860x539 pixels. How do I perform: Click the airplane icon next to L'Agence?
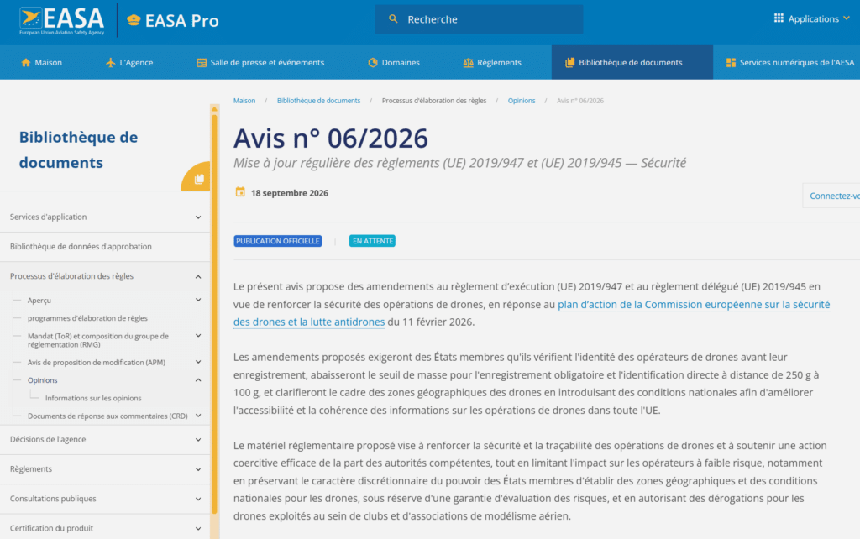110,62
